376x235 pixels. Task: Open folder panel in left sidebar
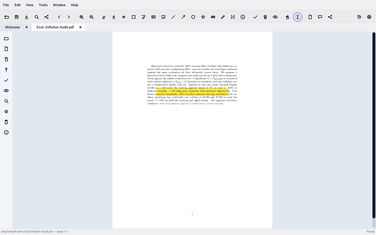pyautogui.click(x=6, y=39)
